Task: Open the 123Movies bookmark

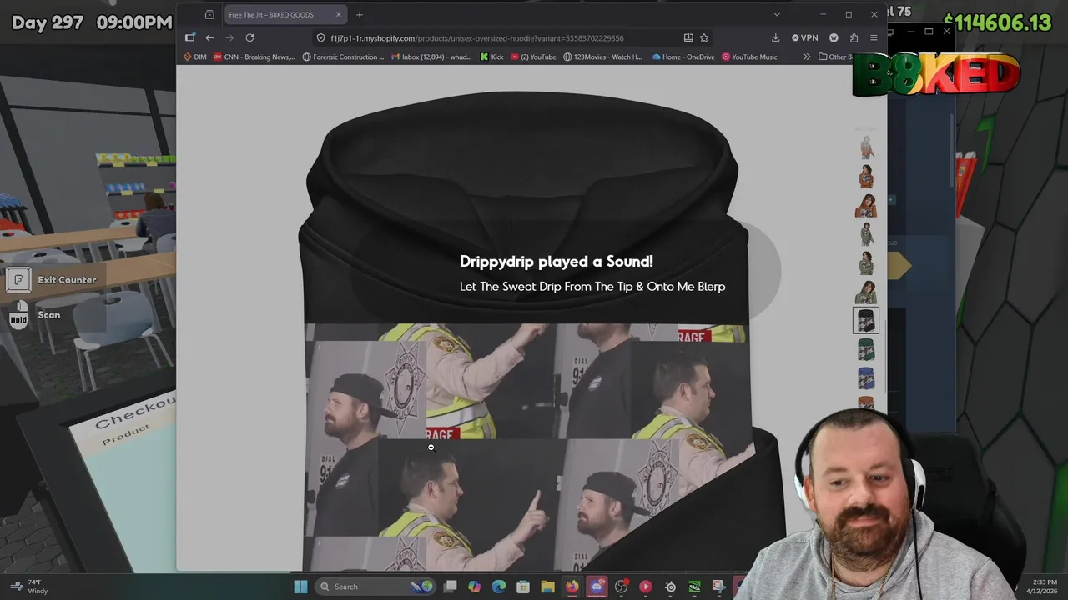Action: pos(603,57)
